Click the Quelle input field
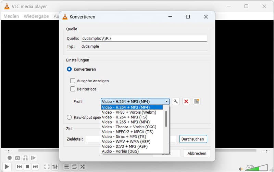This screenshot has height=172, width=274. tap(144, 38)
